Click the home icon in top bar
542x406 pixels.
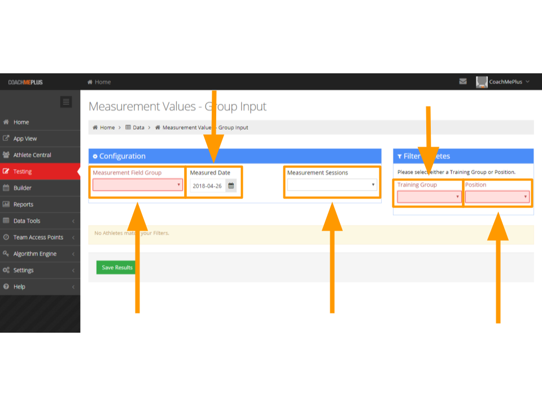[90, 82]
